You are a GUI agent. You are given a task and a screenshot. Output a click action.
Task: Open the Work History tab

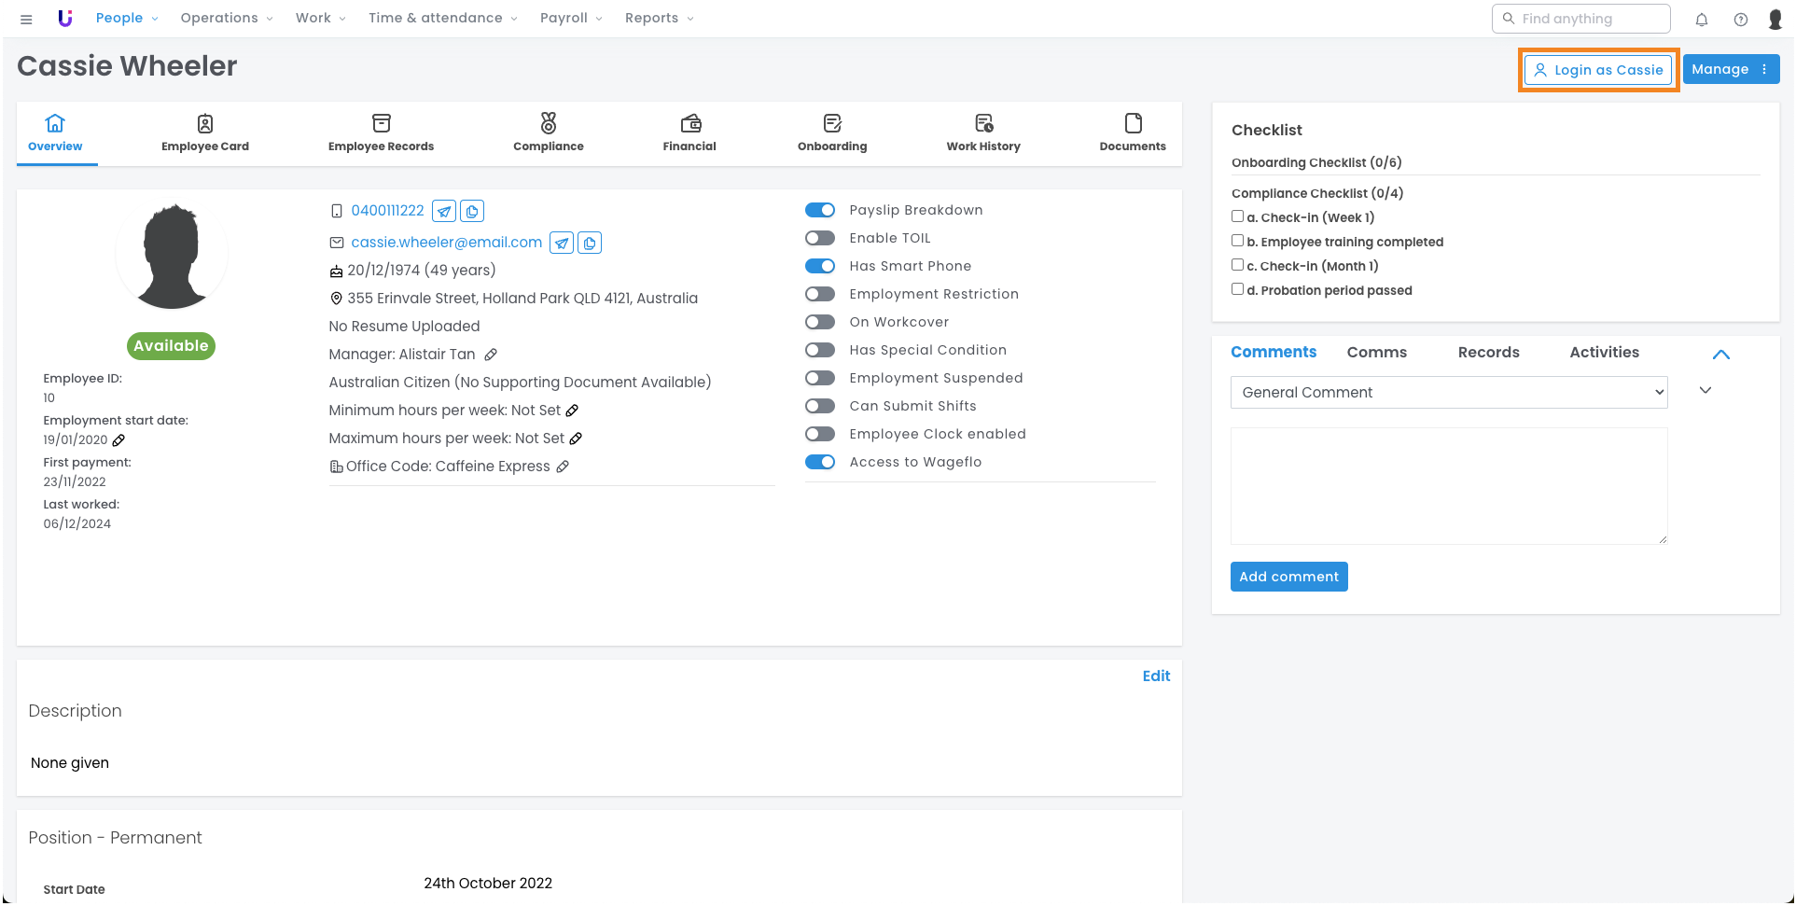(x=983, y=133)
